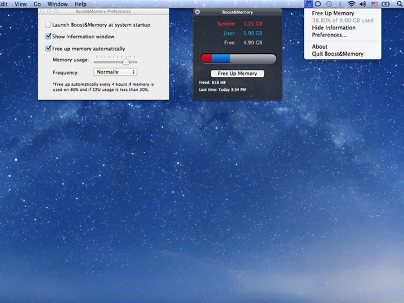
Task: Open the Wi-Fi status menu
Action: coord(351,4)
